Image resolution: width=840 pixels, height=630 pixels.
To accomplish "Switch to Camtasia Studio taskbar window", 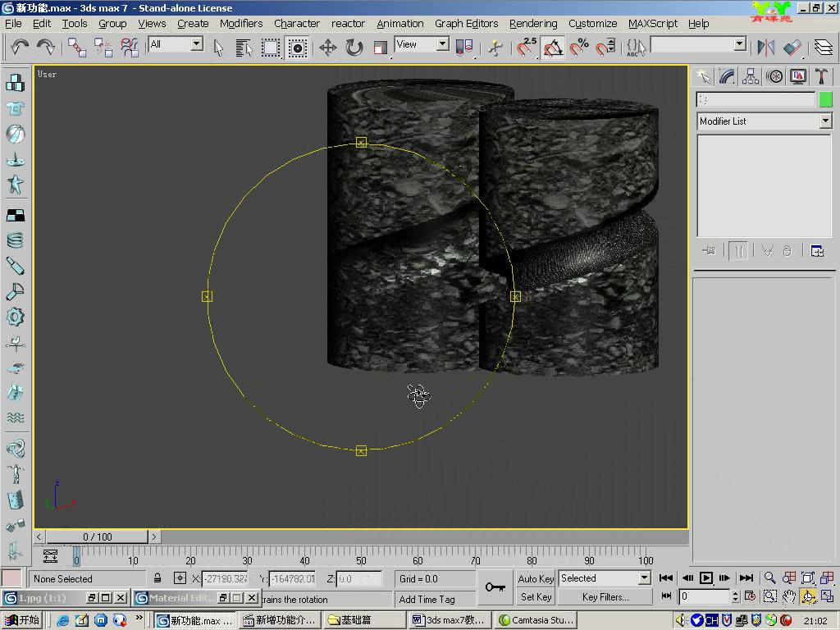I will (x=536, y=620).
